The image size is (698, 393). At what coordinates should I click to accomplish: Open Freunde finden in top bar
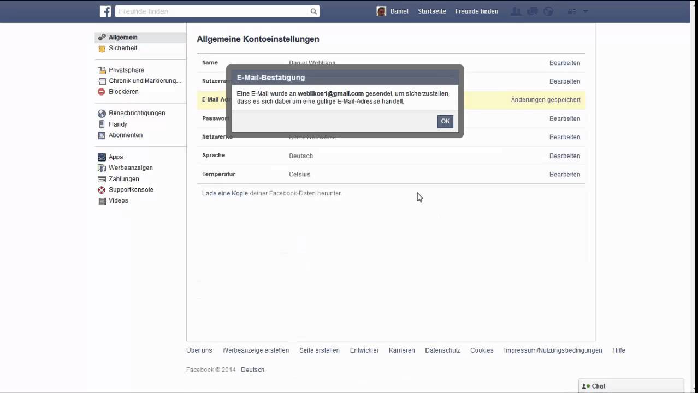477,11
